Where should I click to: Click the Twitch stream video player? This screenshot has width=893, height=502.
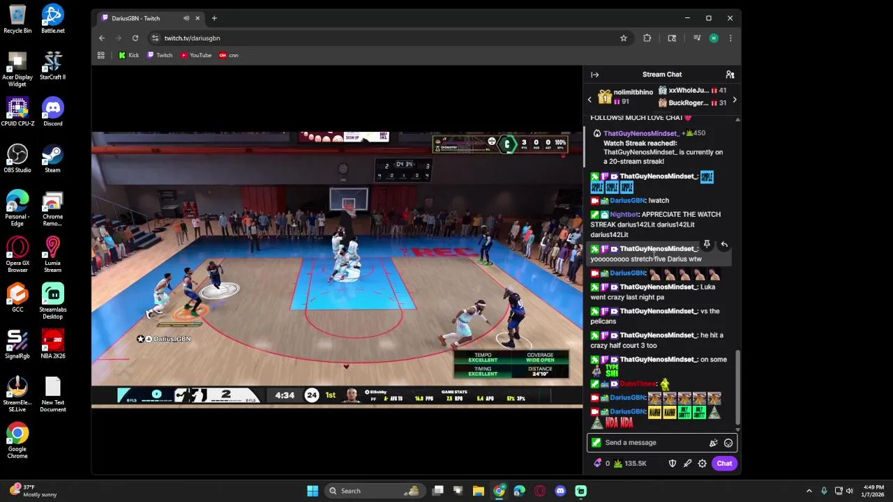[x=337, y=269]
